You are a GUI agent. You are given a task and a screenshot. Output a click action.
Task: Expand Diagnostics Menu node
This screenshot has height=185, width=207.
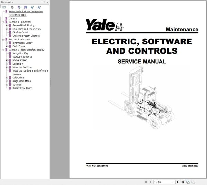click(7, 81)
